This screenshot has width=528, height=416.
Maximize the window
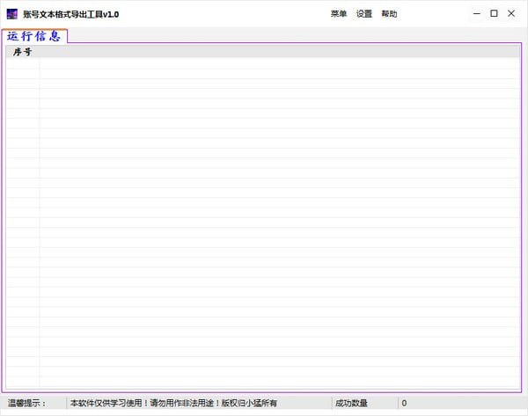pos(494,13)
